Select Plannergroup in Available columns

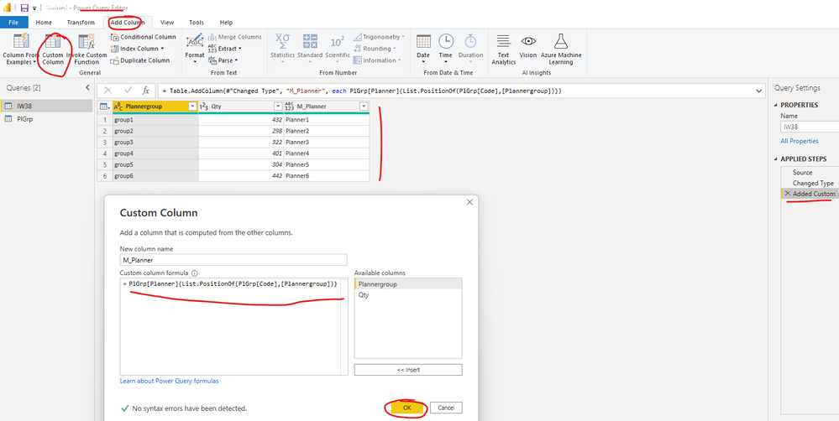pyautogui.click(x=407, y=284)
